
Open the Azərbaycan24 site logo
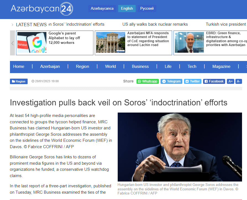(42, 9)
